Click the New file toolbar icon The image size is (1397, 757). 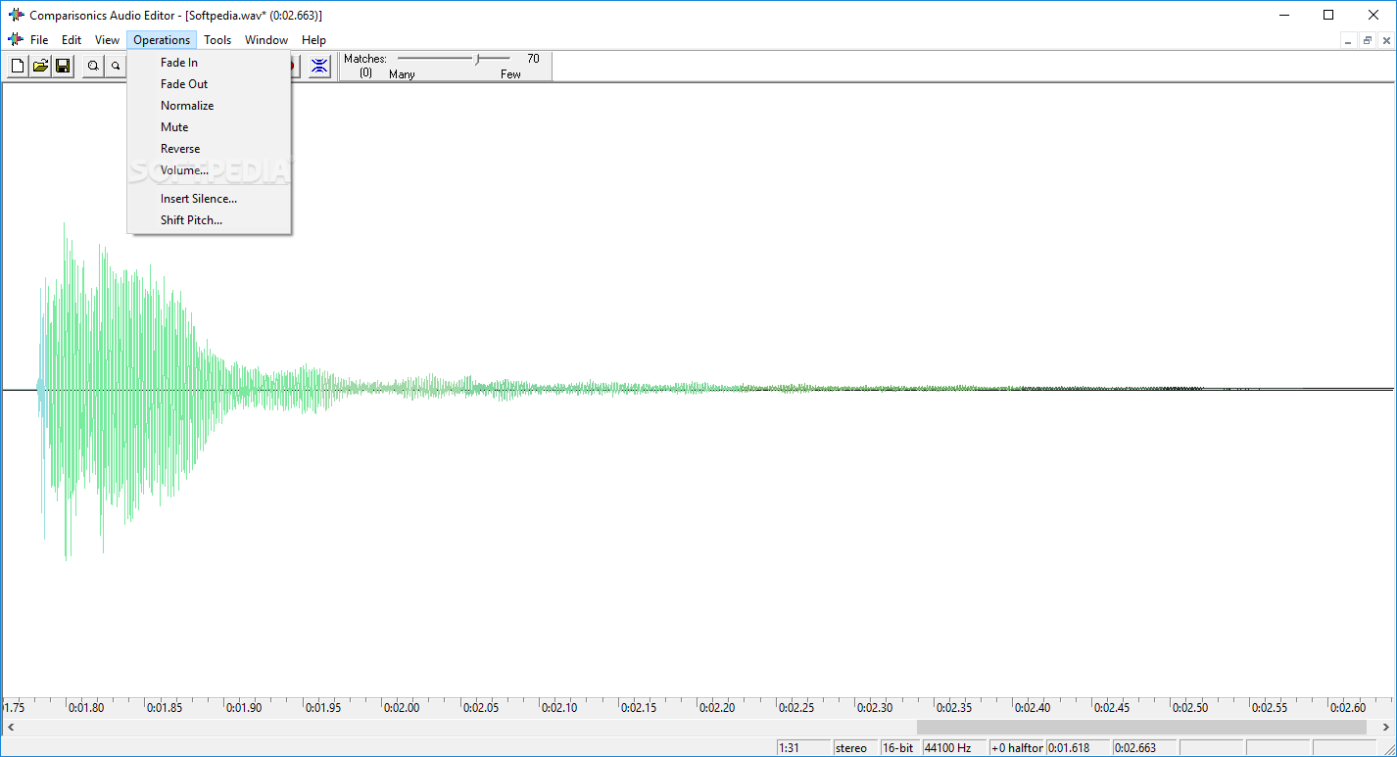18,66
